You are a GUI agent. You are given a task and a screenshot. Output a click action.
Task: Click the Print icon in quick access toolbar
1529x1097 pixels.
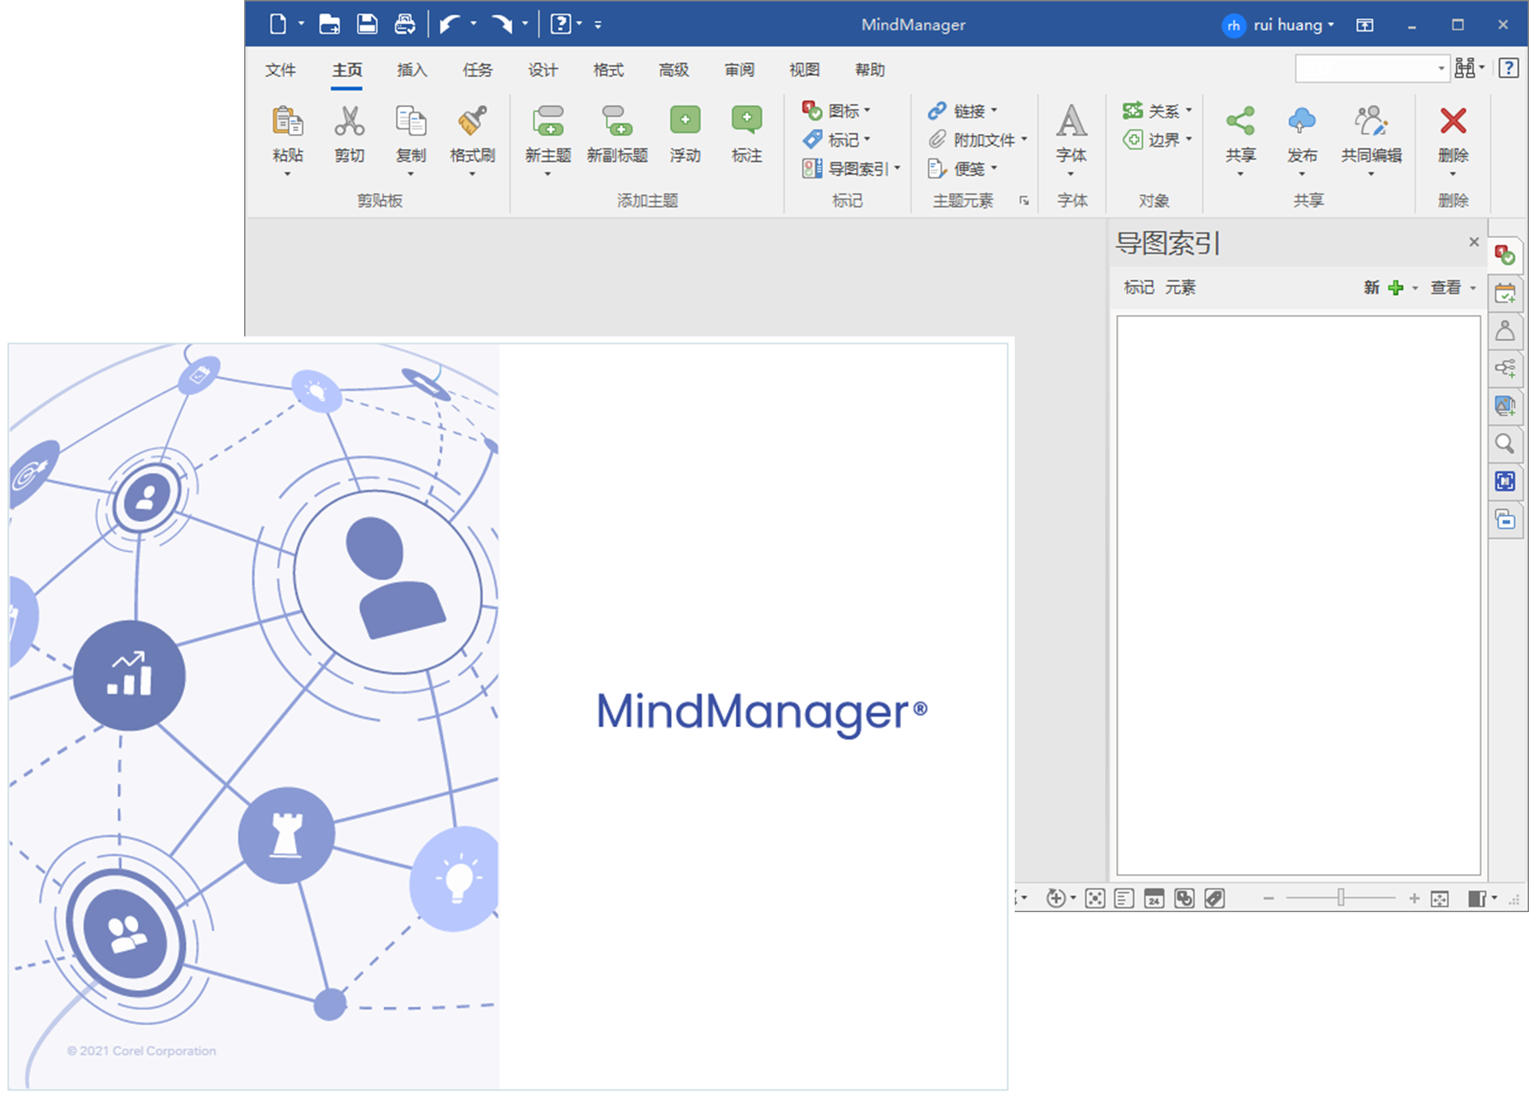(x=405, y=24)
